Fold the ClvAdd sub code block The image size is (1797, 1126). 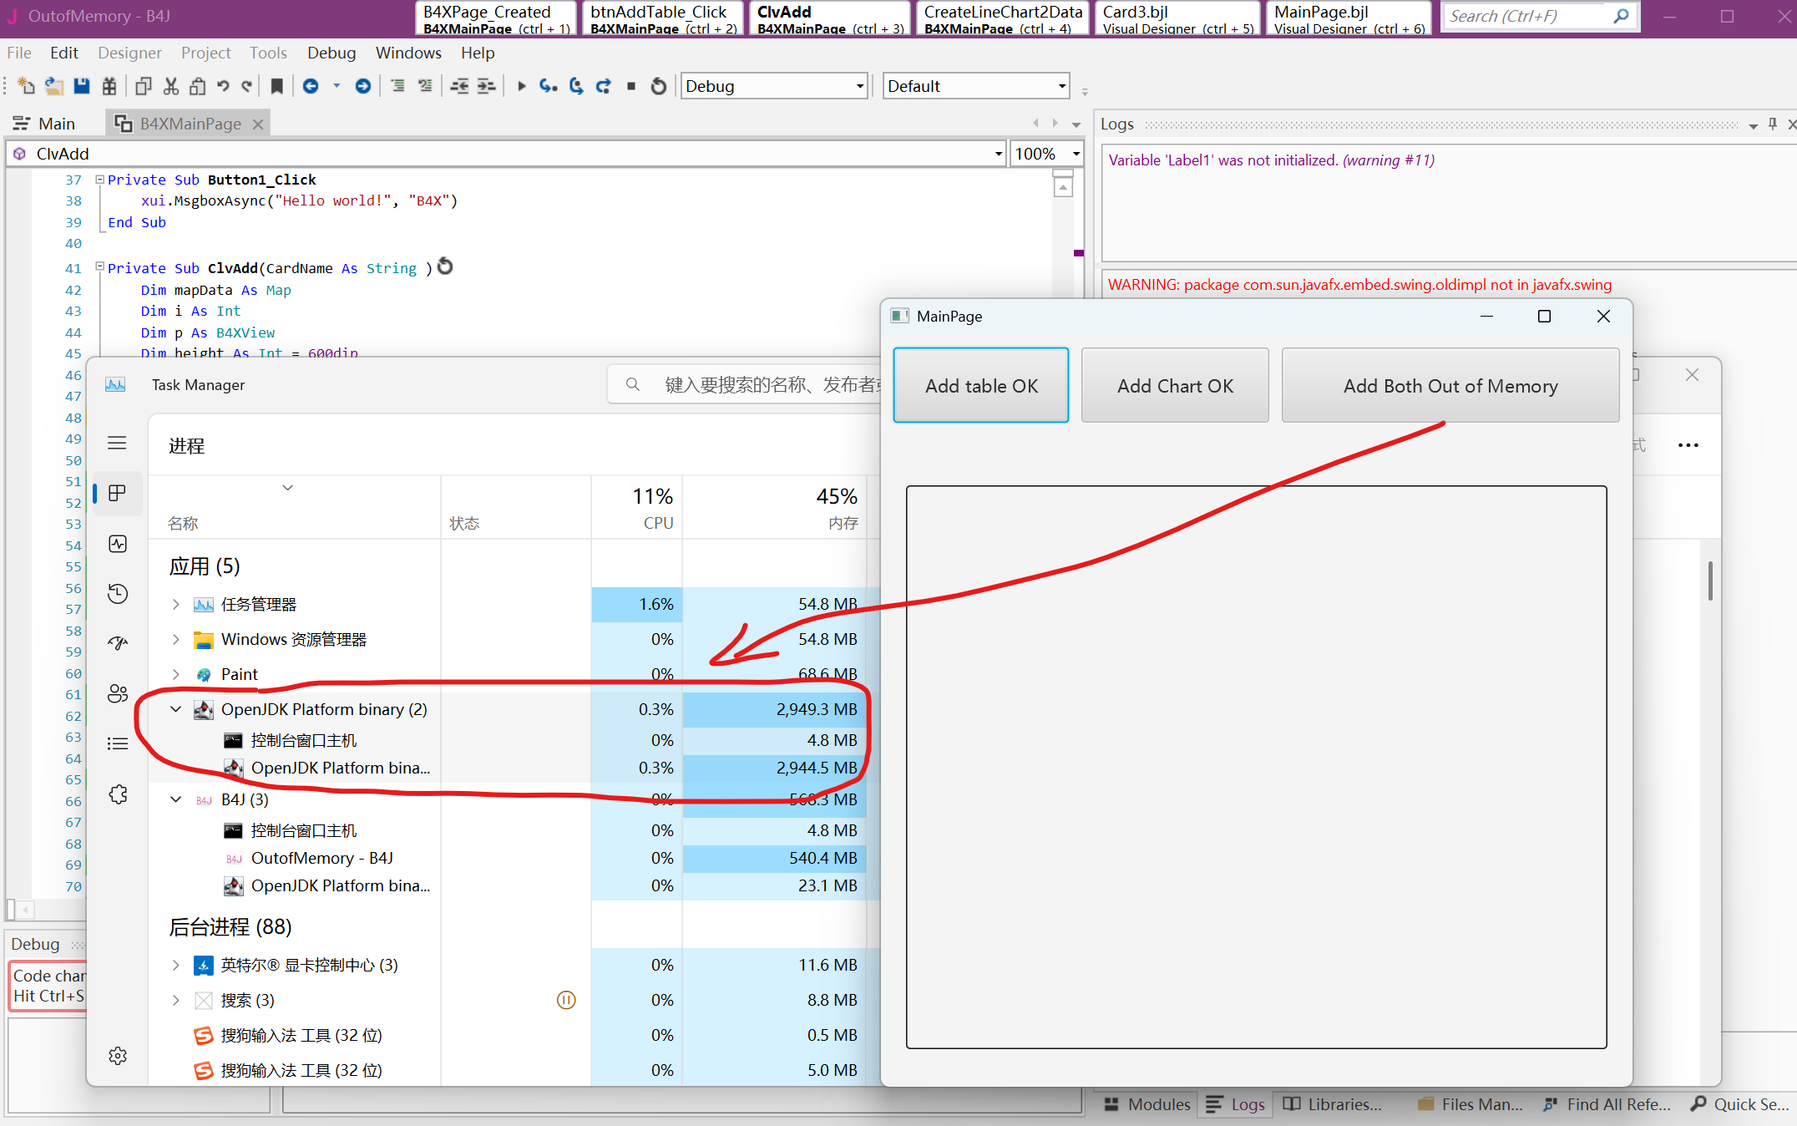click(99, 267)
